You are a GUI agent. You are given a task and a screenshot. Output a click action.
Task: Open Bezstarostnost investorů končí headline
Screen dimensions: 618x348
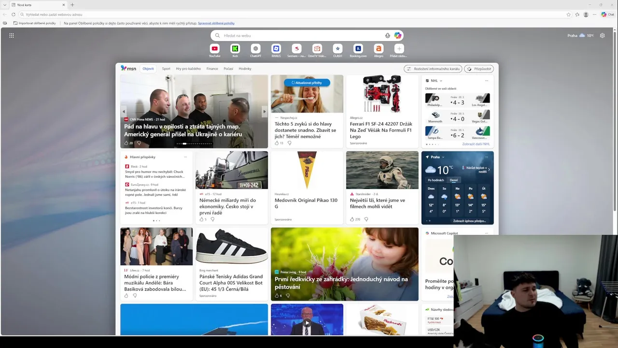coord(153,211)
